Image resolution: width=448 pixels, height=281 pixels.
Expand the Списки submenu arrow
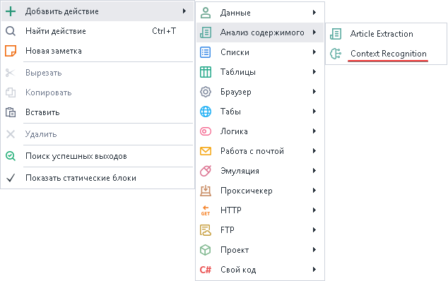[x=314, y=52]
